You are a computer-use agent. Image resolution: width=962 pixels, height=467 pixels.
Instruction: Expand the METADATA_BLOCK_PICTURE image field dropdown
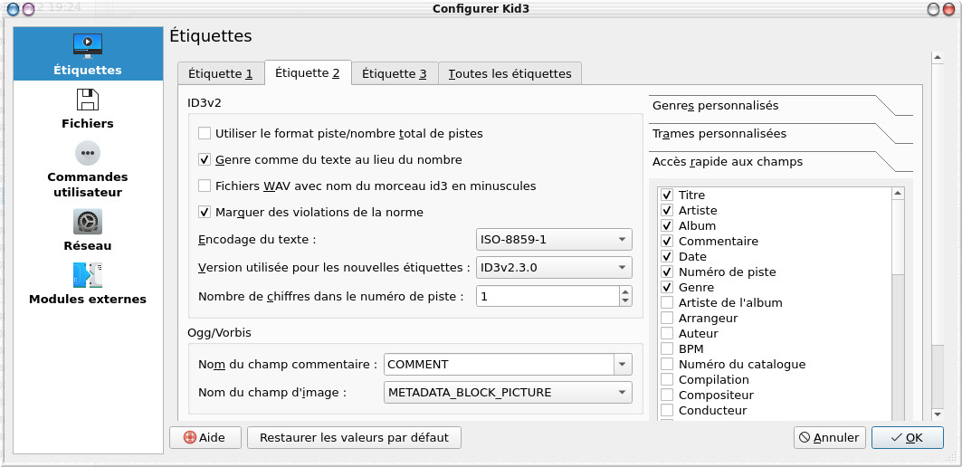508,392
